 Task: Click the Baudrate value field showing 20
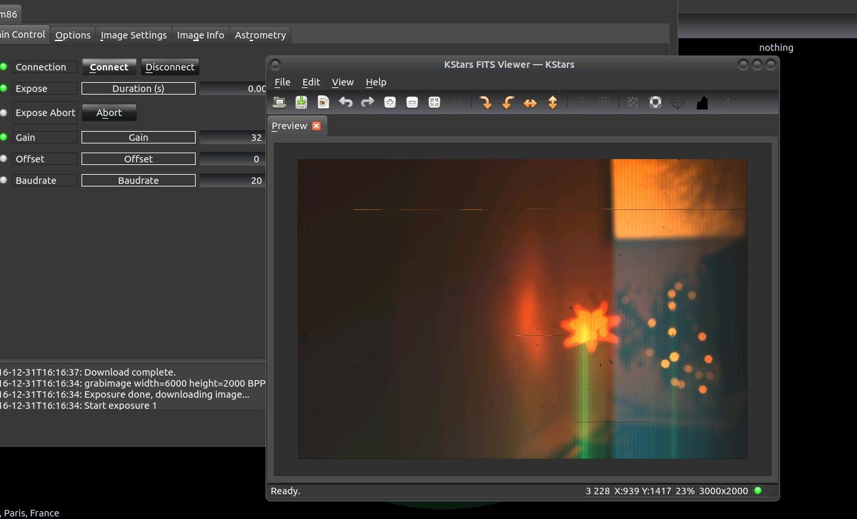[233, 181]
